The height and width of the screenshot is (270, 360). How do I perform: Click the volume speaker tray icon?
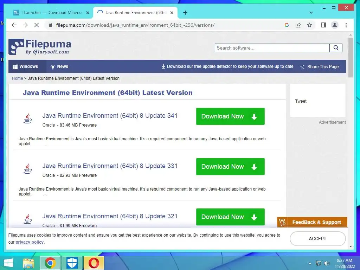point(327,263)
